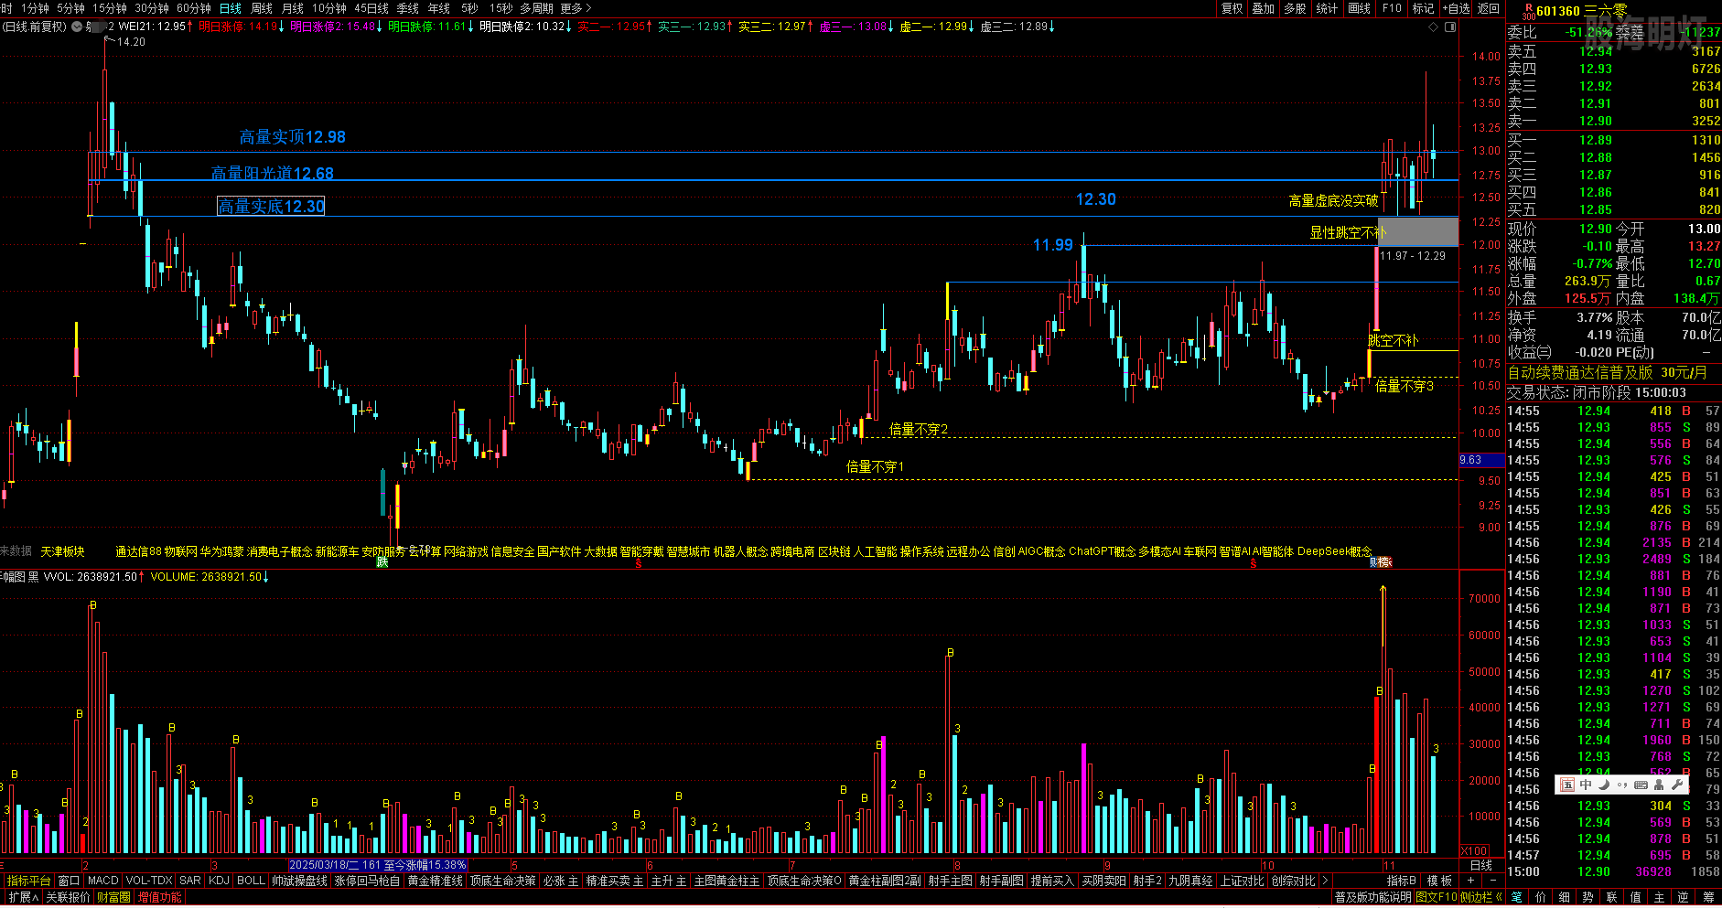
Task: Toggle the 复权 price adjustment button
Action: pos(1232,8)
